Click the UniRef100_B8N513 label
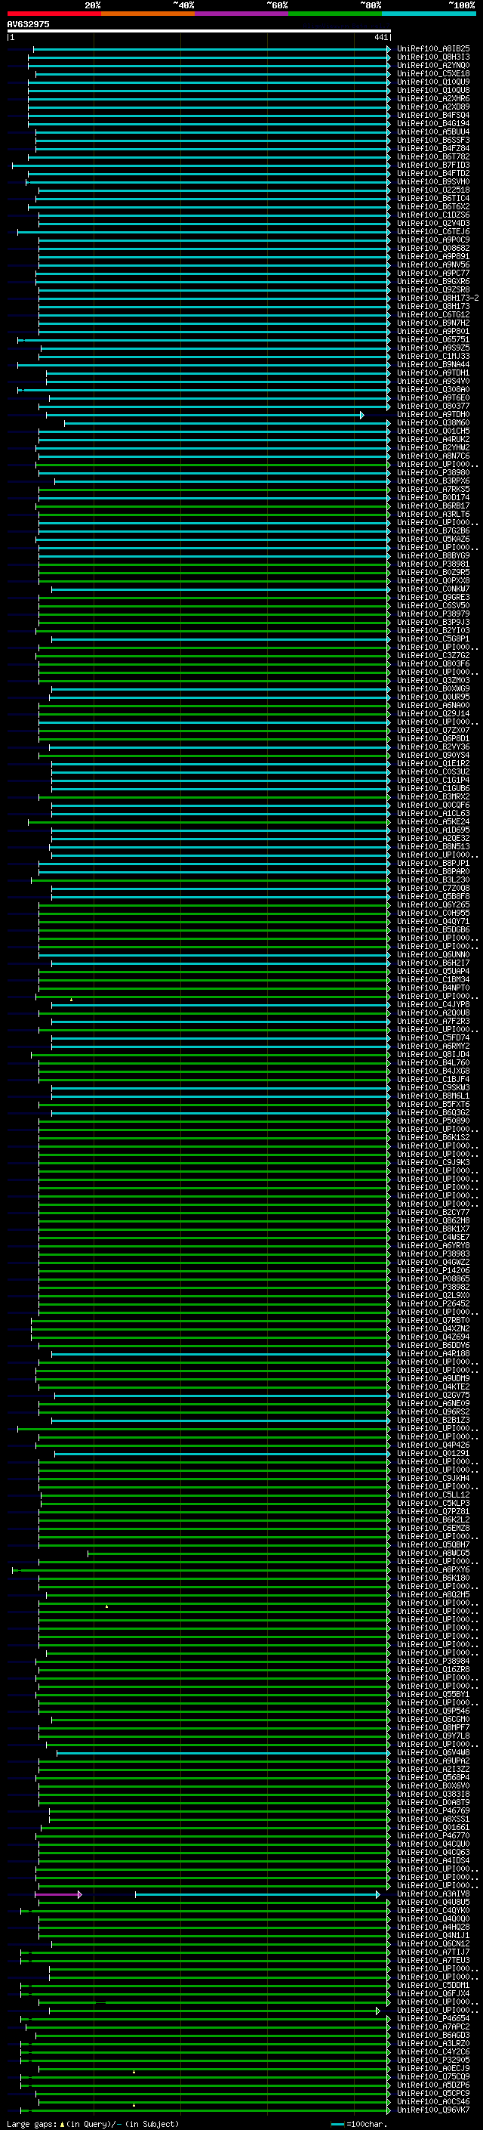This screenshot has width=483, height=2130. pyautogui.click(x=432, y=847)
